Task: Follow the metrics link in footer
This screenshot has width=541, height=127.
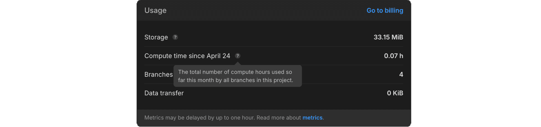Action: (312, 118)
